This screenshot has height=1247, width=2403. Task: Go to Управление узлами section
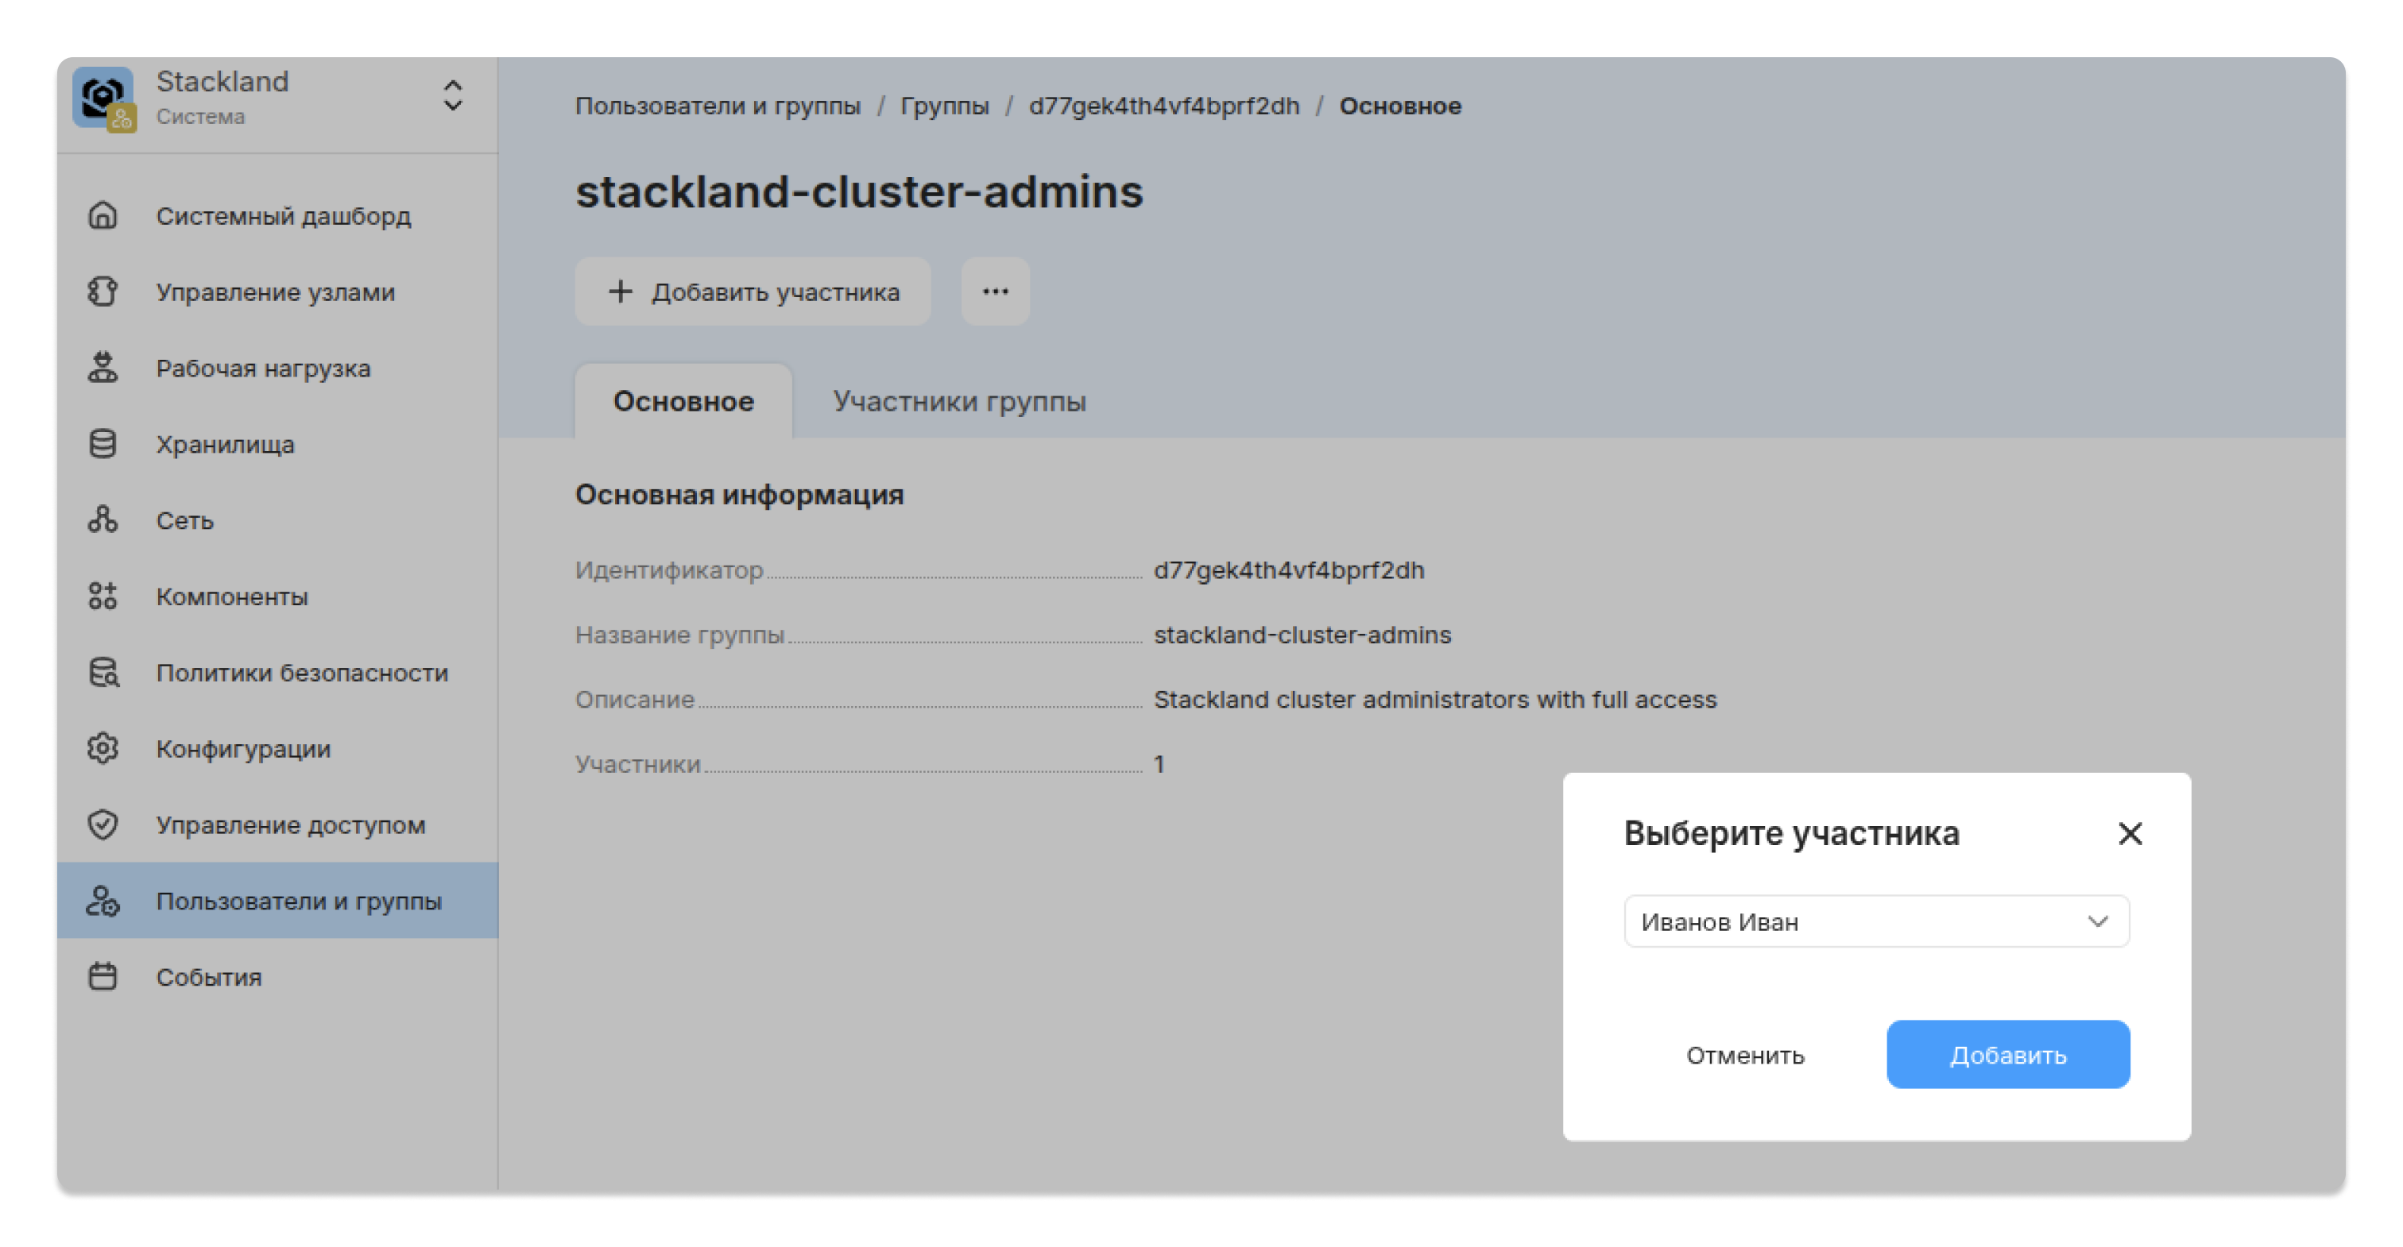[x=277, y=292]
